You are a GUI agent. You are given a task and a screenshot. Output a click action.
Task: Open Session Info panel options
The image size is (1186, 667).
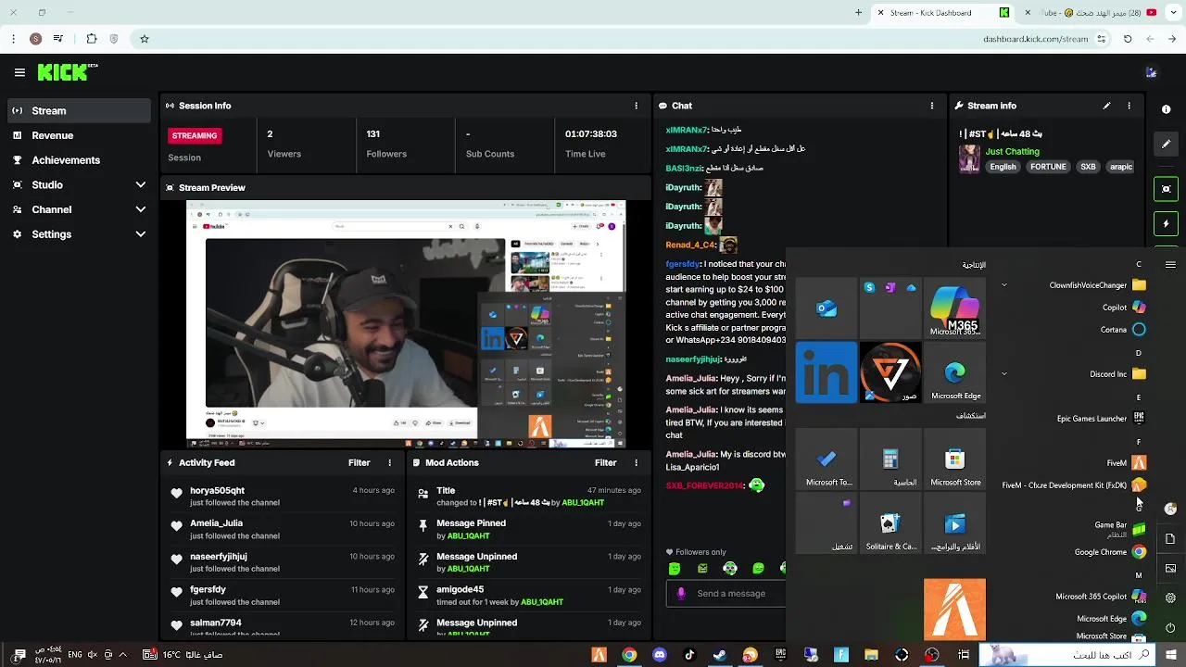[x=636, y=106]
